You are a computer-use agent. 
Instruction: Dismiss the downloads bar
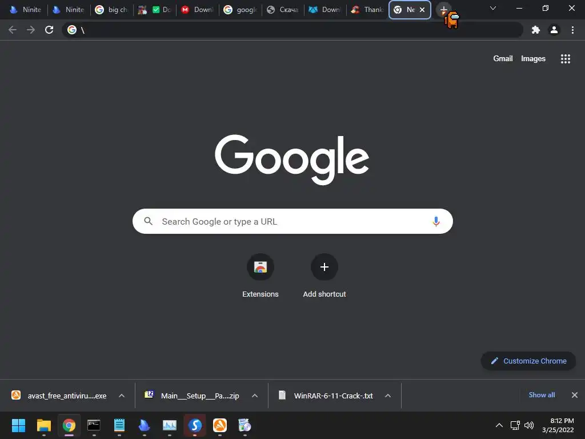tap(575, 395)
